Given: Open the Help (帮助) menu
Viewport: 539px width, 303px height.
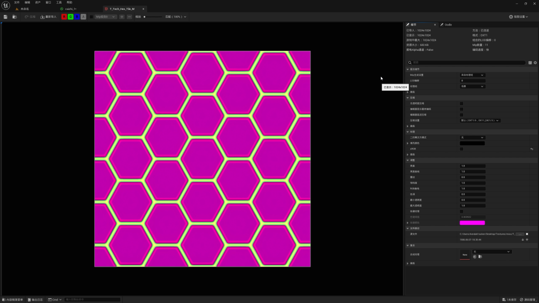Looking at the screenshot, I should (69, 2).
